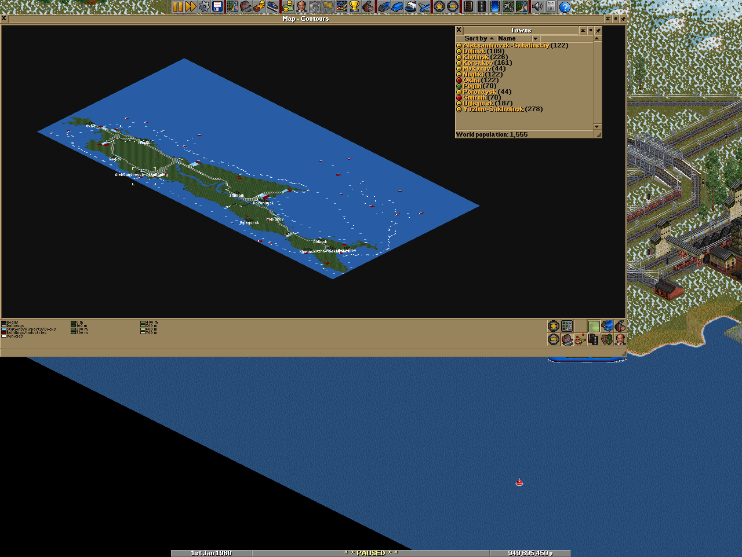Open the graphs toolbar icon
This screenshot has width=742, height=557.
click(342, 7)
